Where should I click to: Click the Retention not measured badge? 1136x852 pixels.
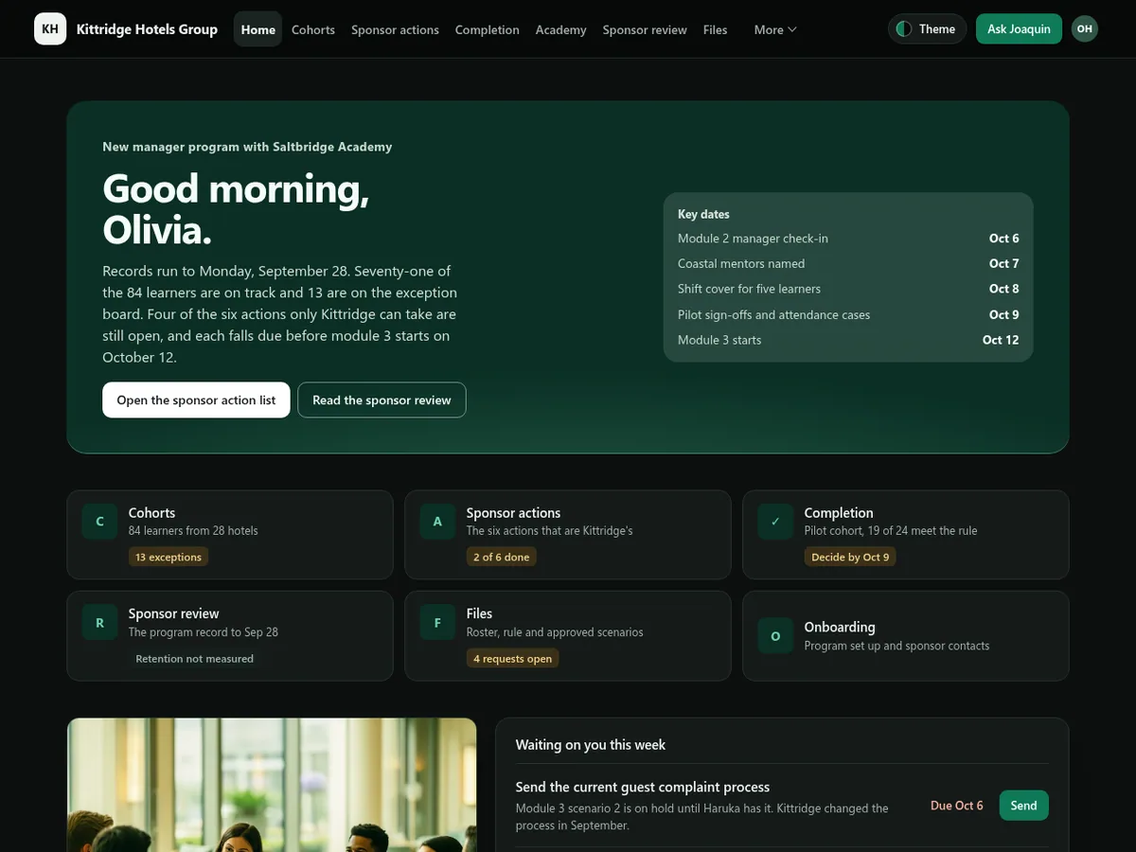click(x=194, y=659)
